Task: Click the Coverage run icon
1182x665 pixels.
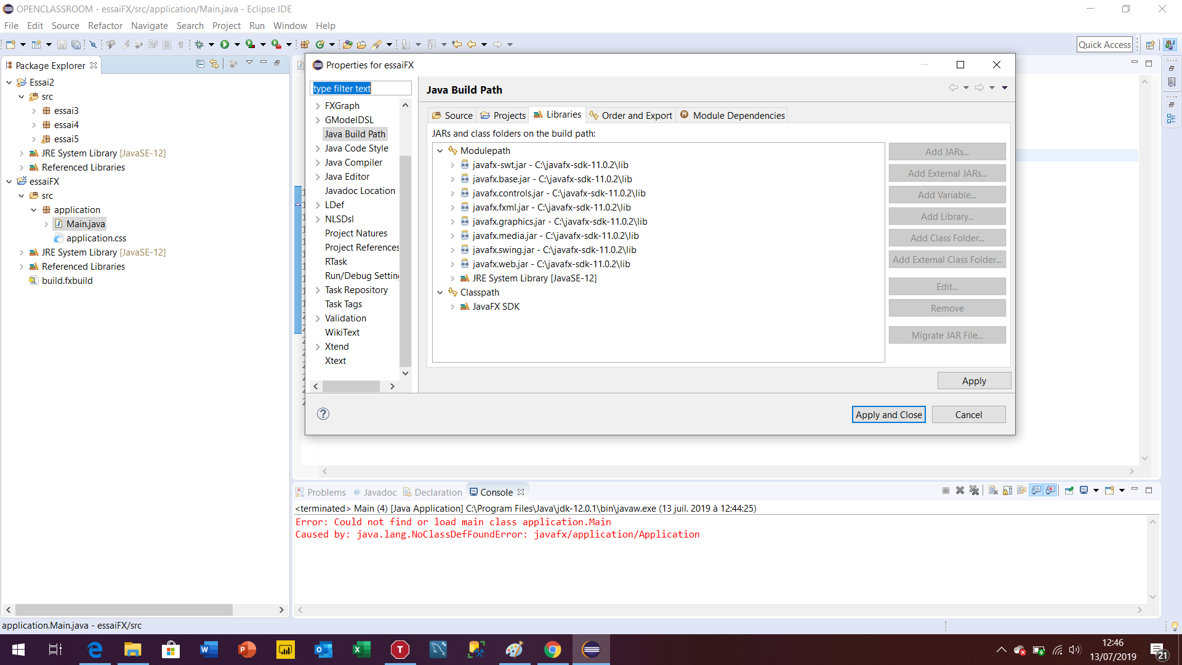Action: [250, 44]
